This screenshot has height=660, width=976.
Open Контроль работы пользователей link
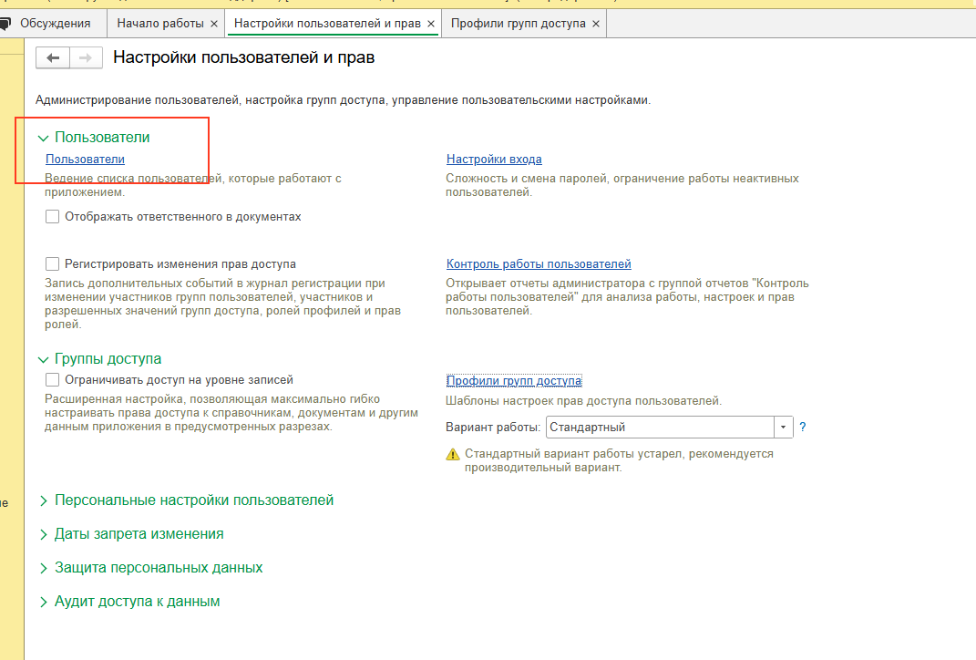pos(539,264)
